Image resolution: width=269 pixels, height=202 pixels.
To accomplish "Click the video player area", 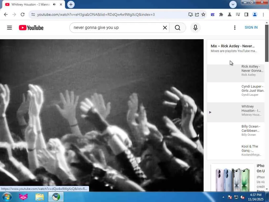I will 102,115.
